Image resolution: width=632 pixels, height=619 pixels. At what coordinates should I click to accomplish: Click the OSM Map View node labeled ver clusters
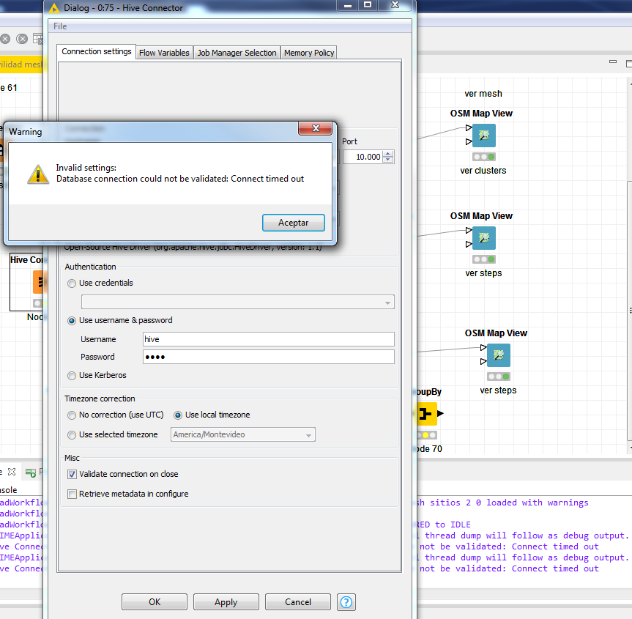click(x=483, y=136)
